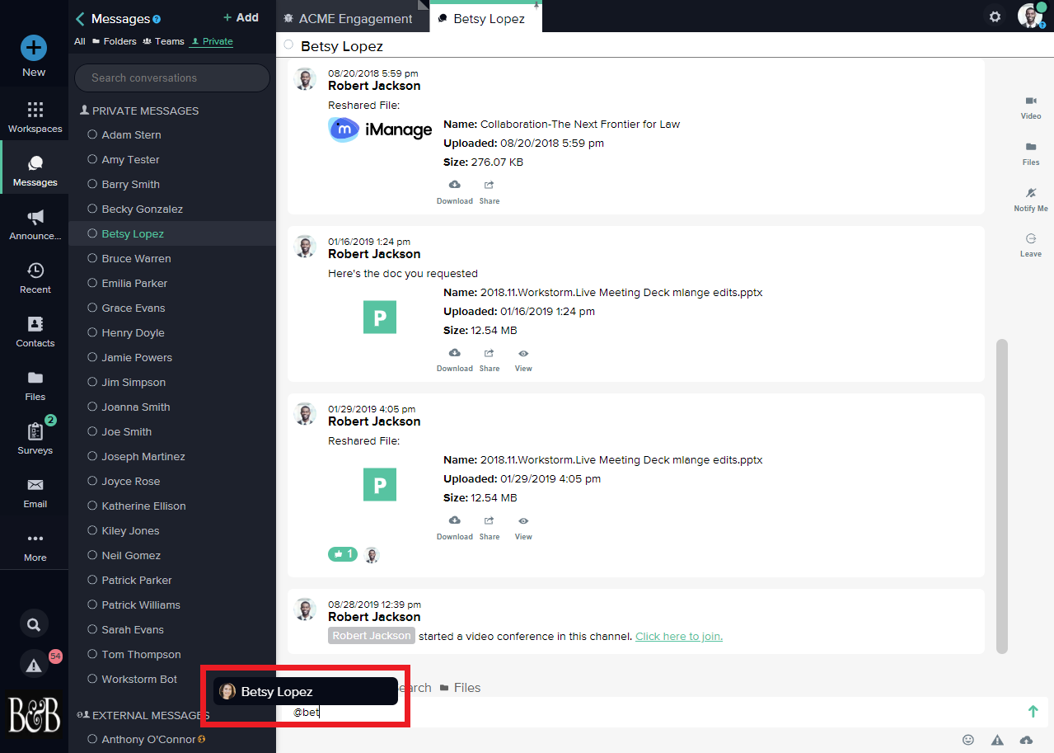The height and width of the screenshot is (753, 1054).
Task: Select the All conversations filter
Action: (80, 41)
